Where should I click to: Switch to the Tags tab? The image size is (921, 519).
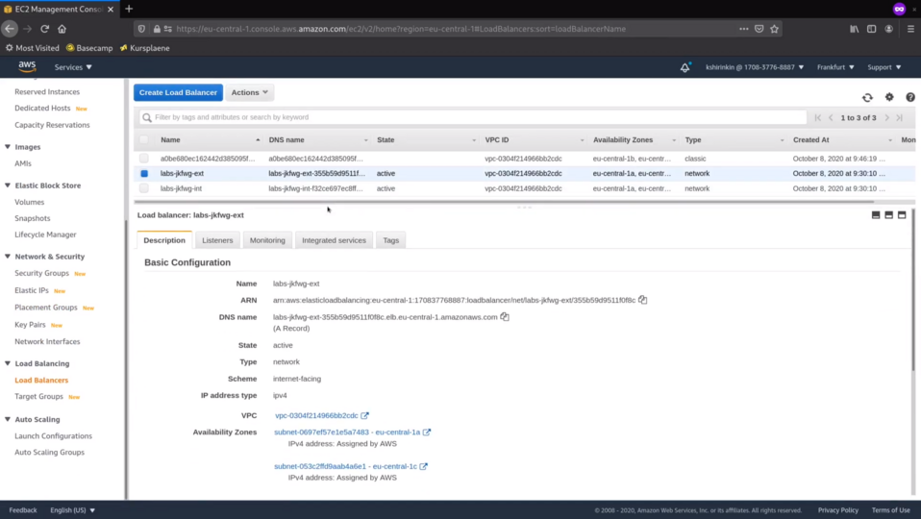tap(390, 240)
